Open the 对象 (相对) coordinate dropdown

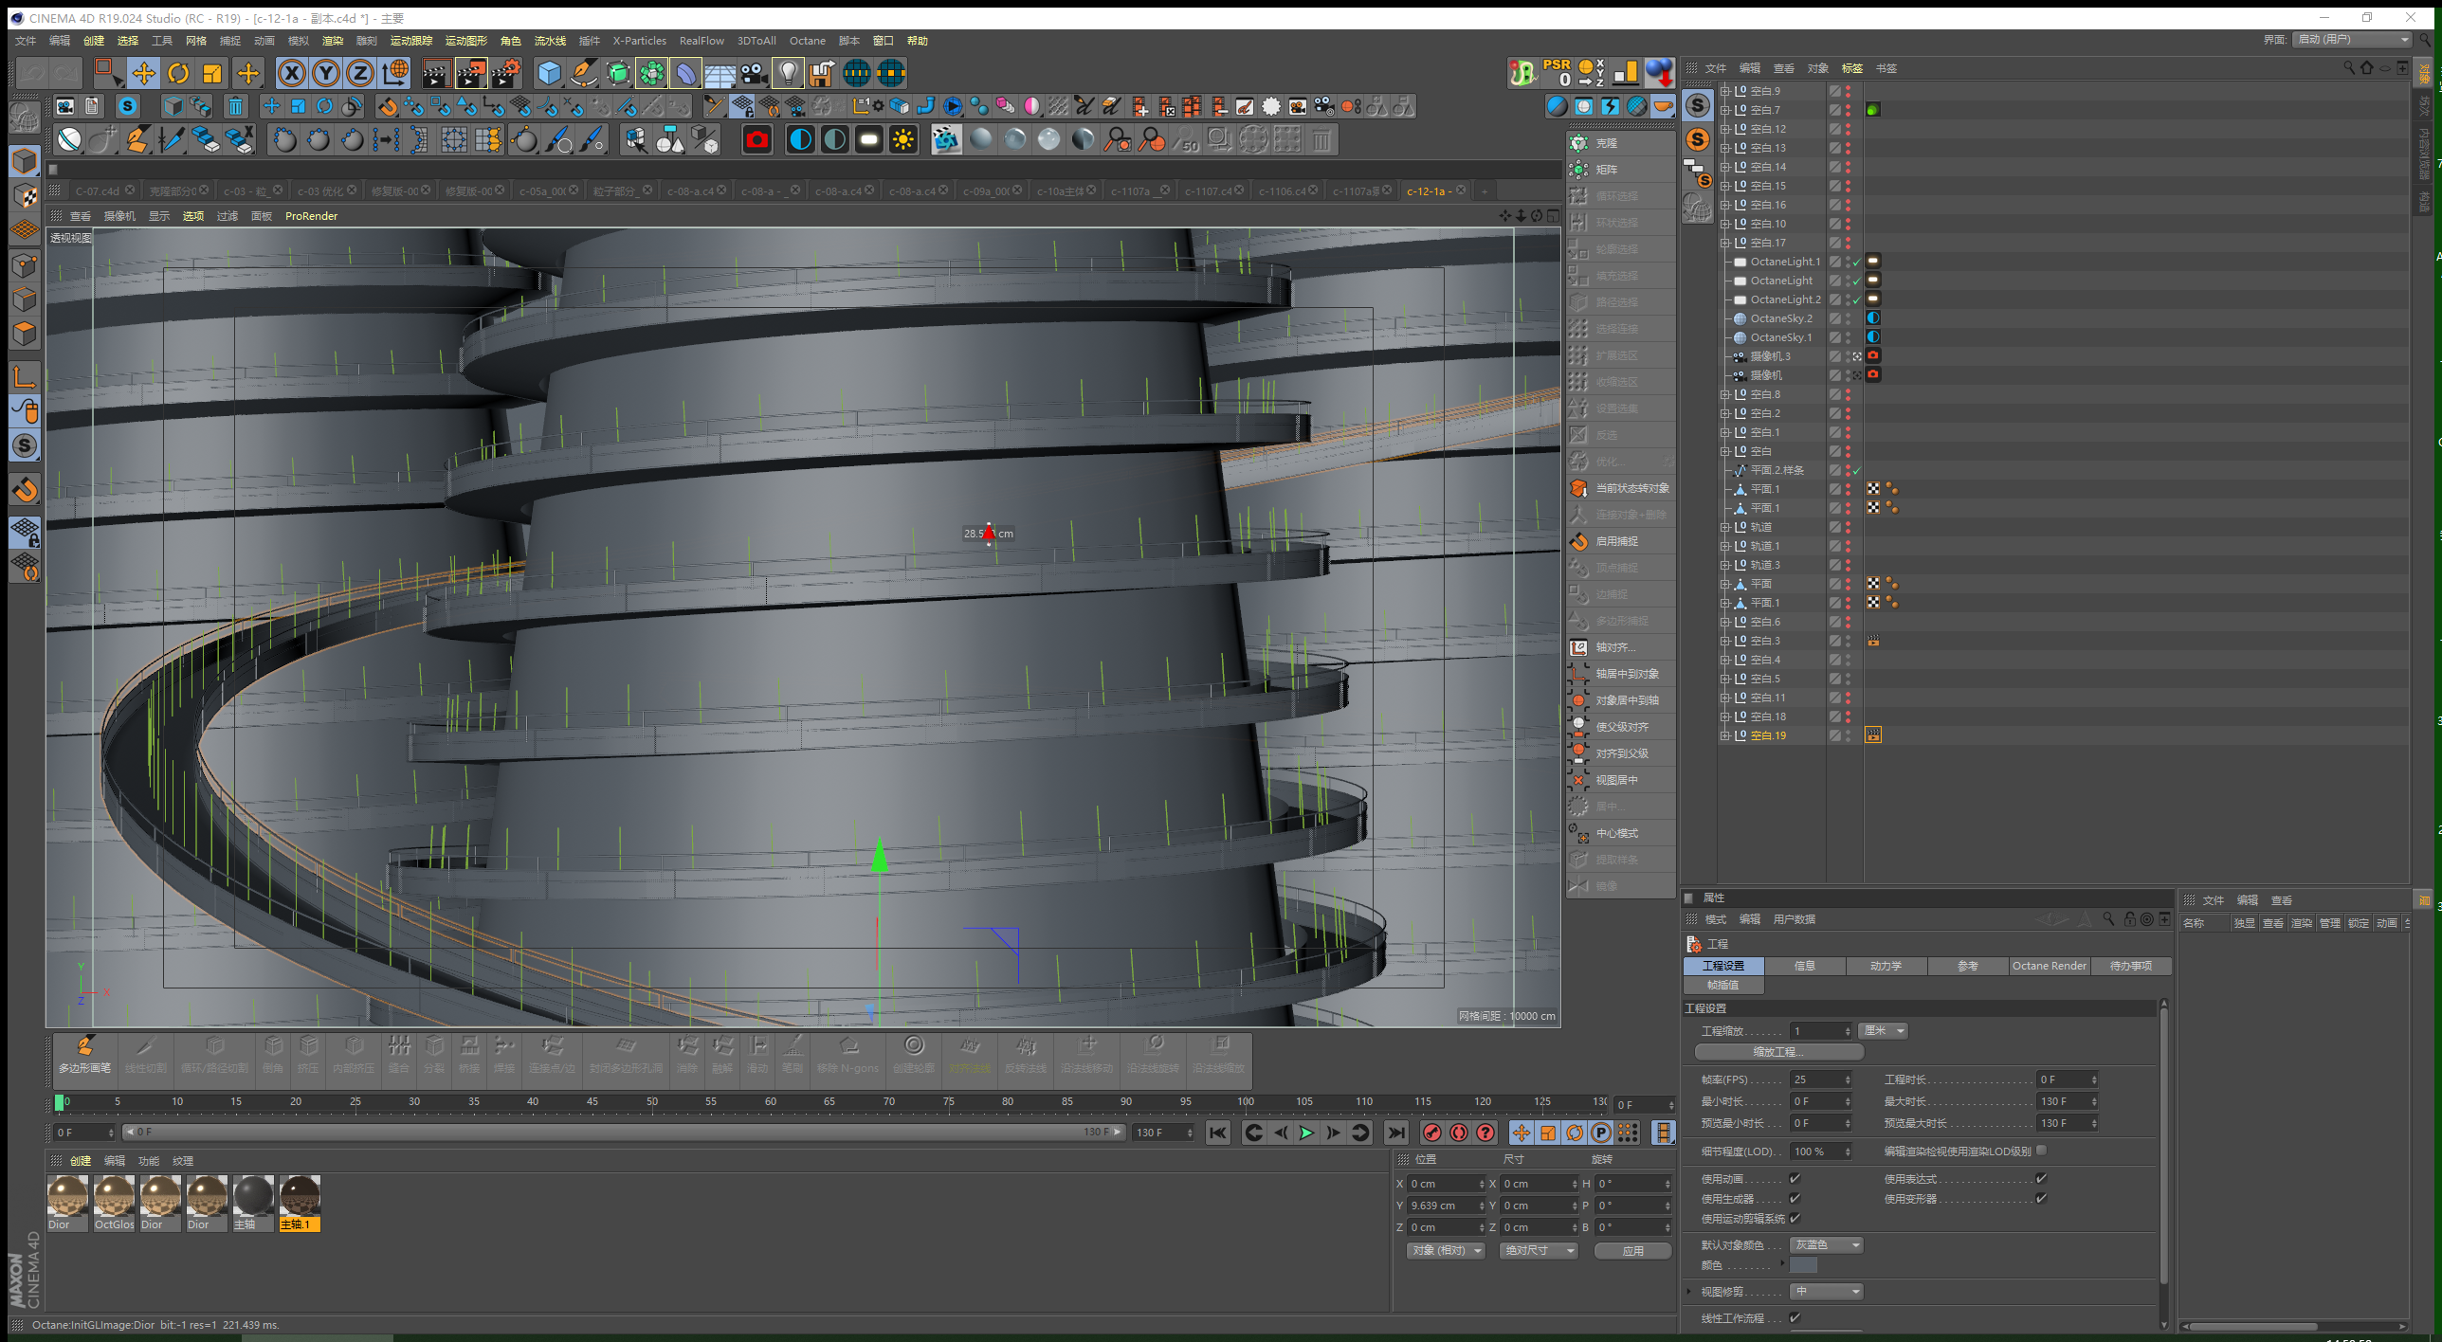click(1446, 1250)
